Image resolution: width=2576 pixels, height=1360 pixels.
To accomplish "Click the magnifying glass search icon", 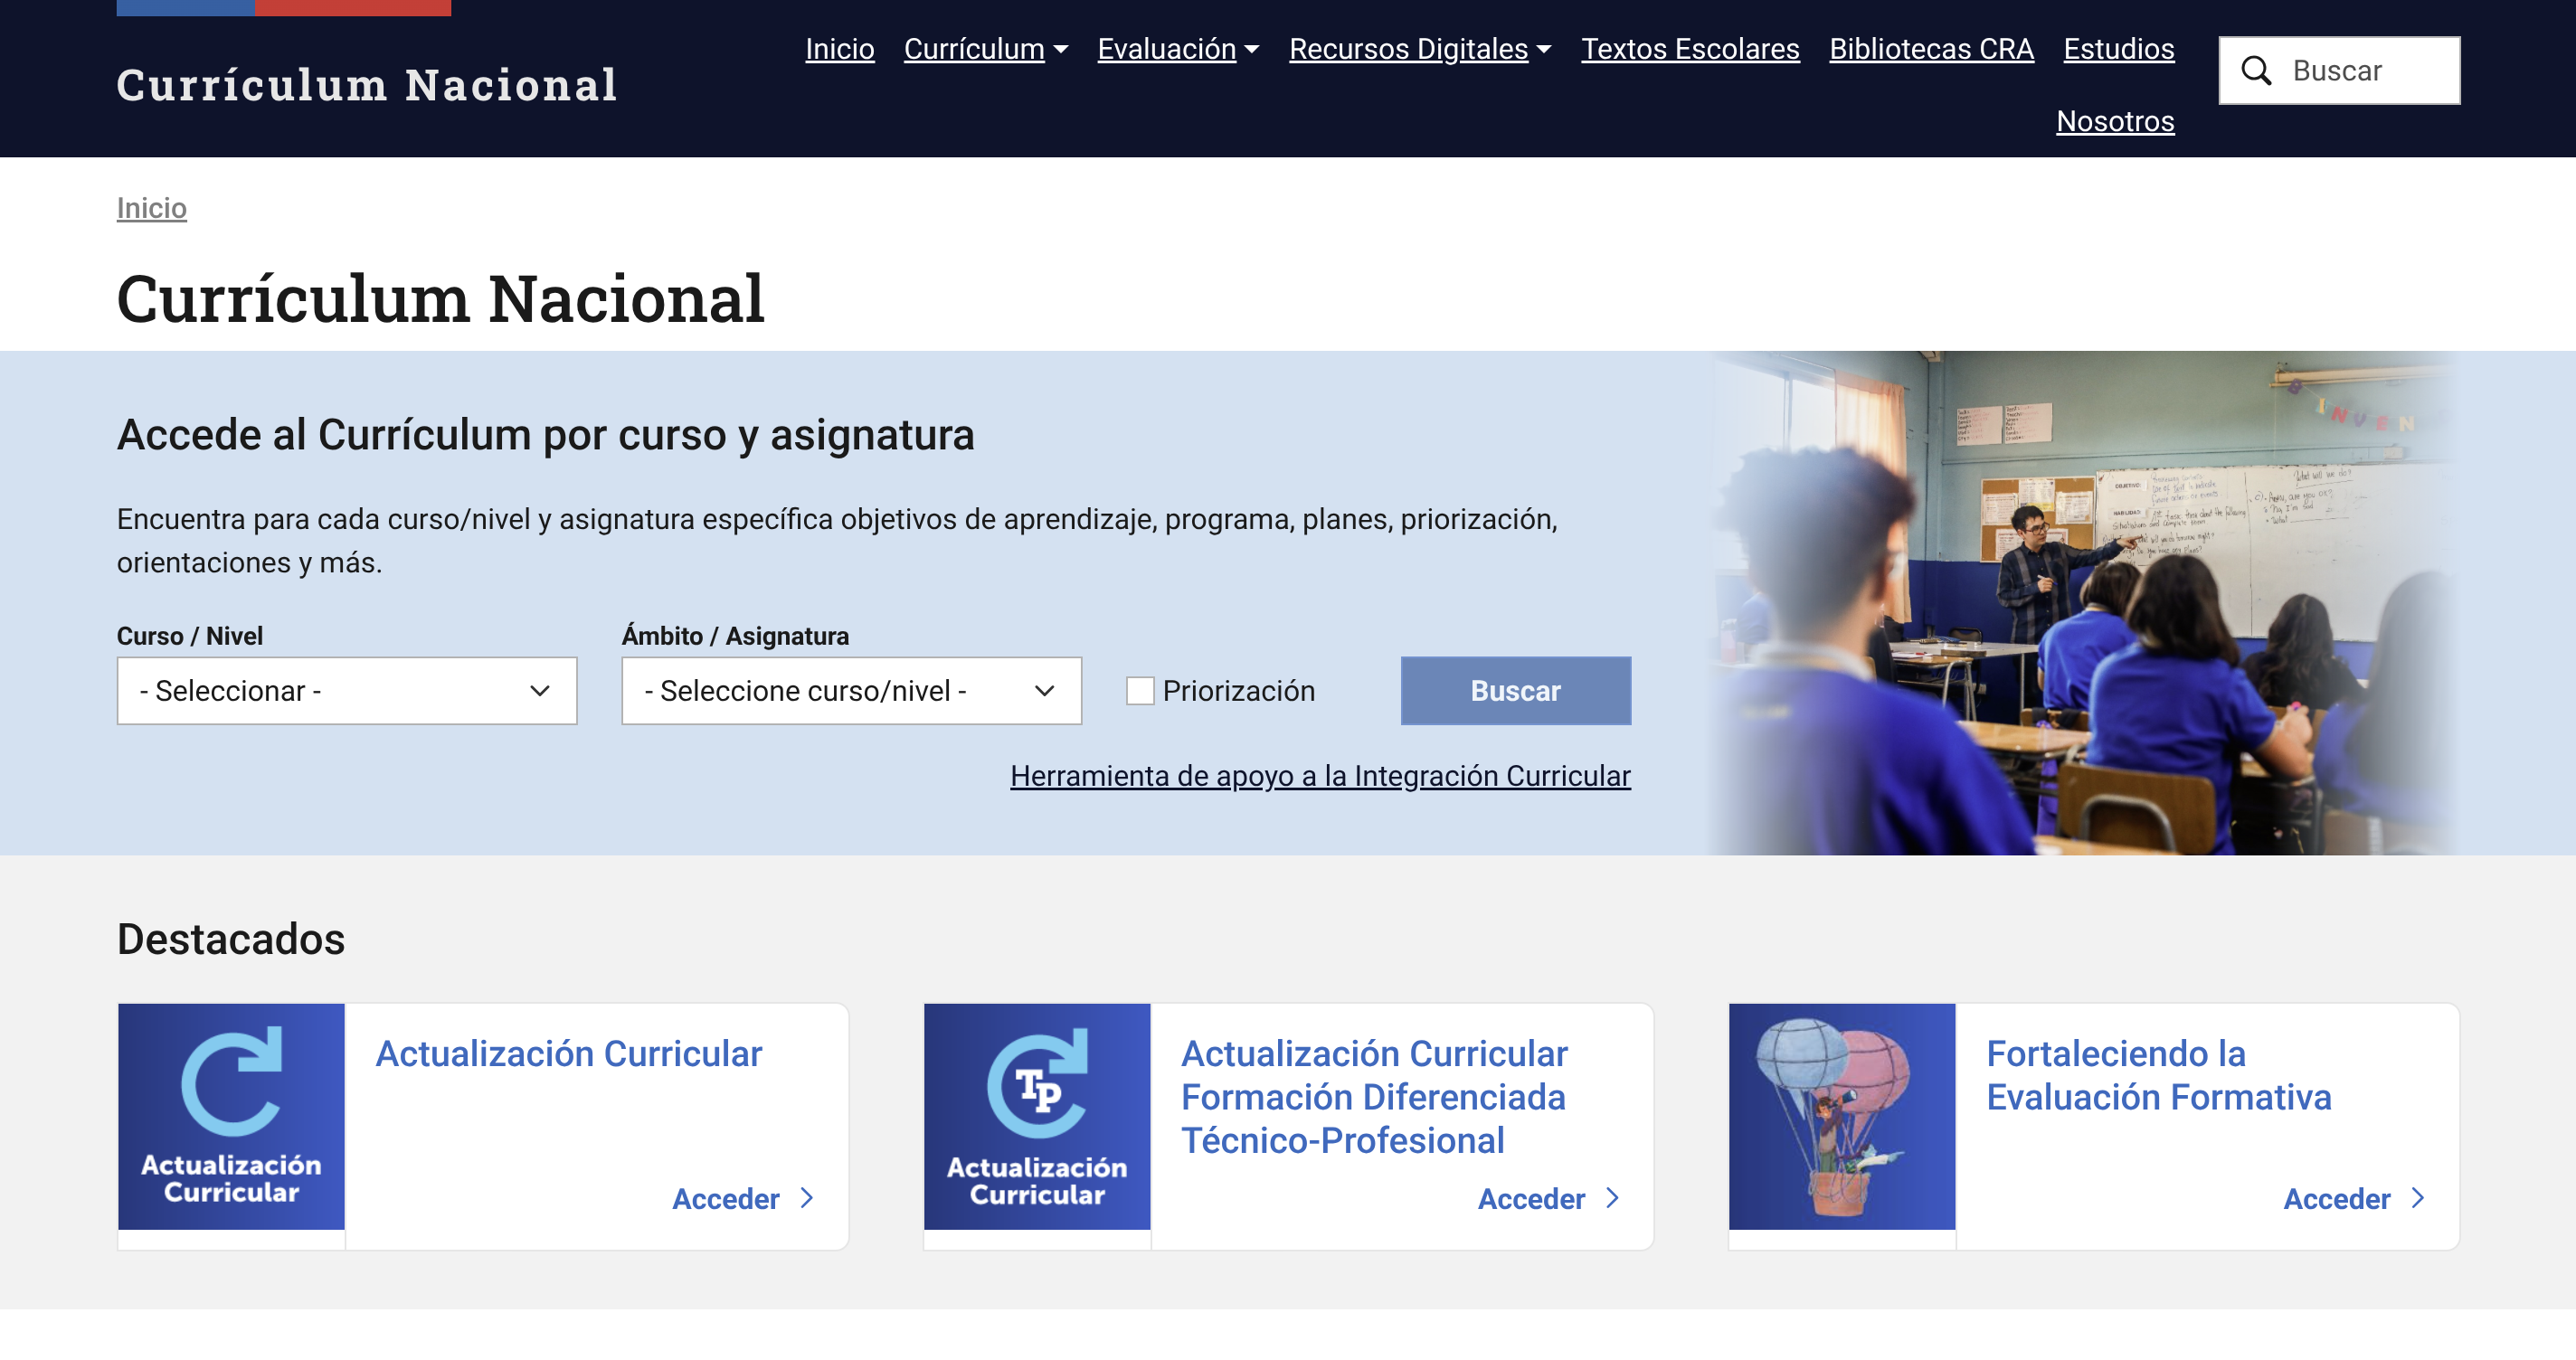I will [x=2256, y=71].
